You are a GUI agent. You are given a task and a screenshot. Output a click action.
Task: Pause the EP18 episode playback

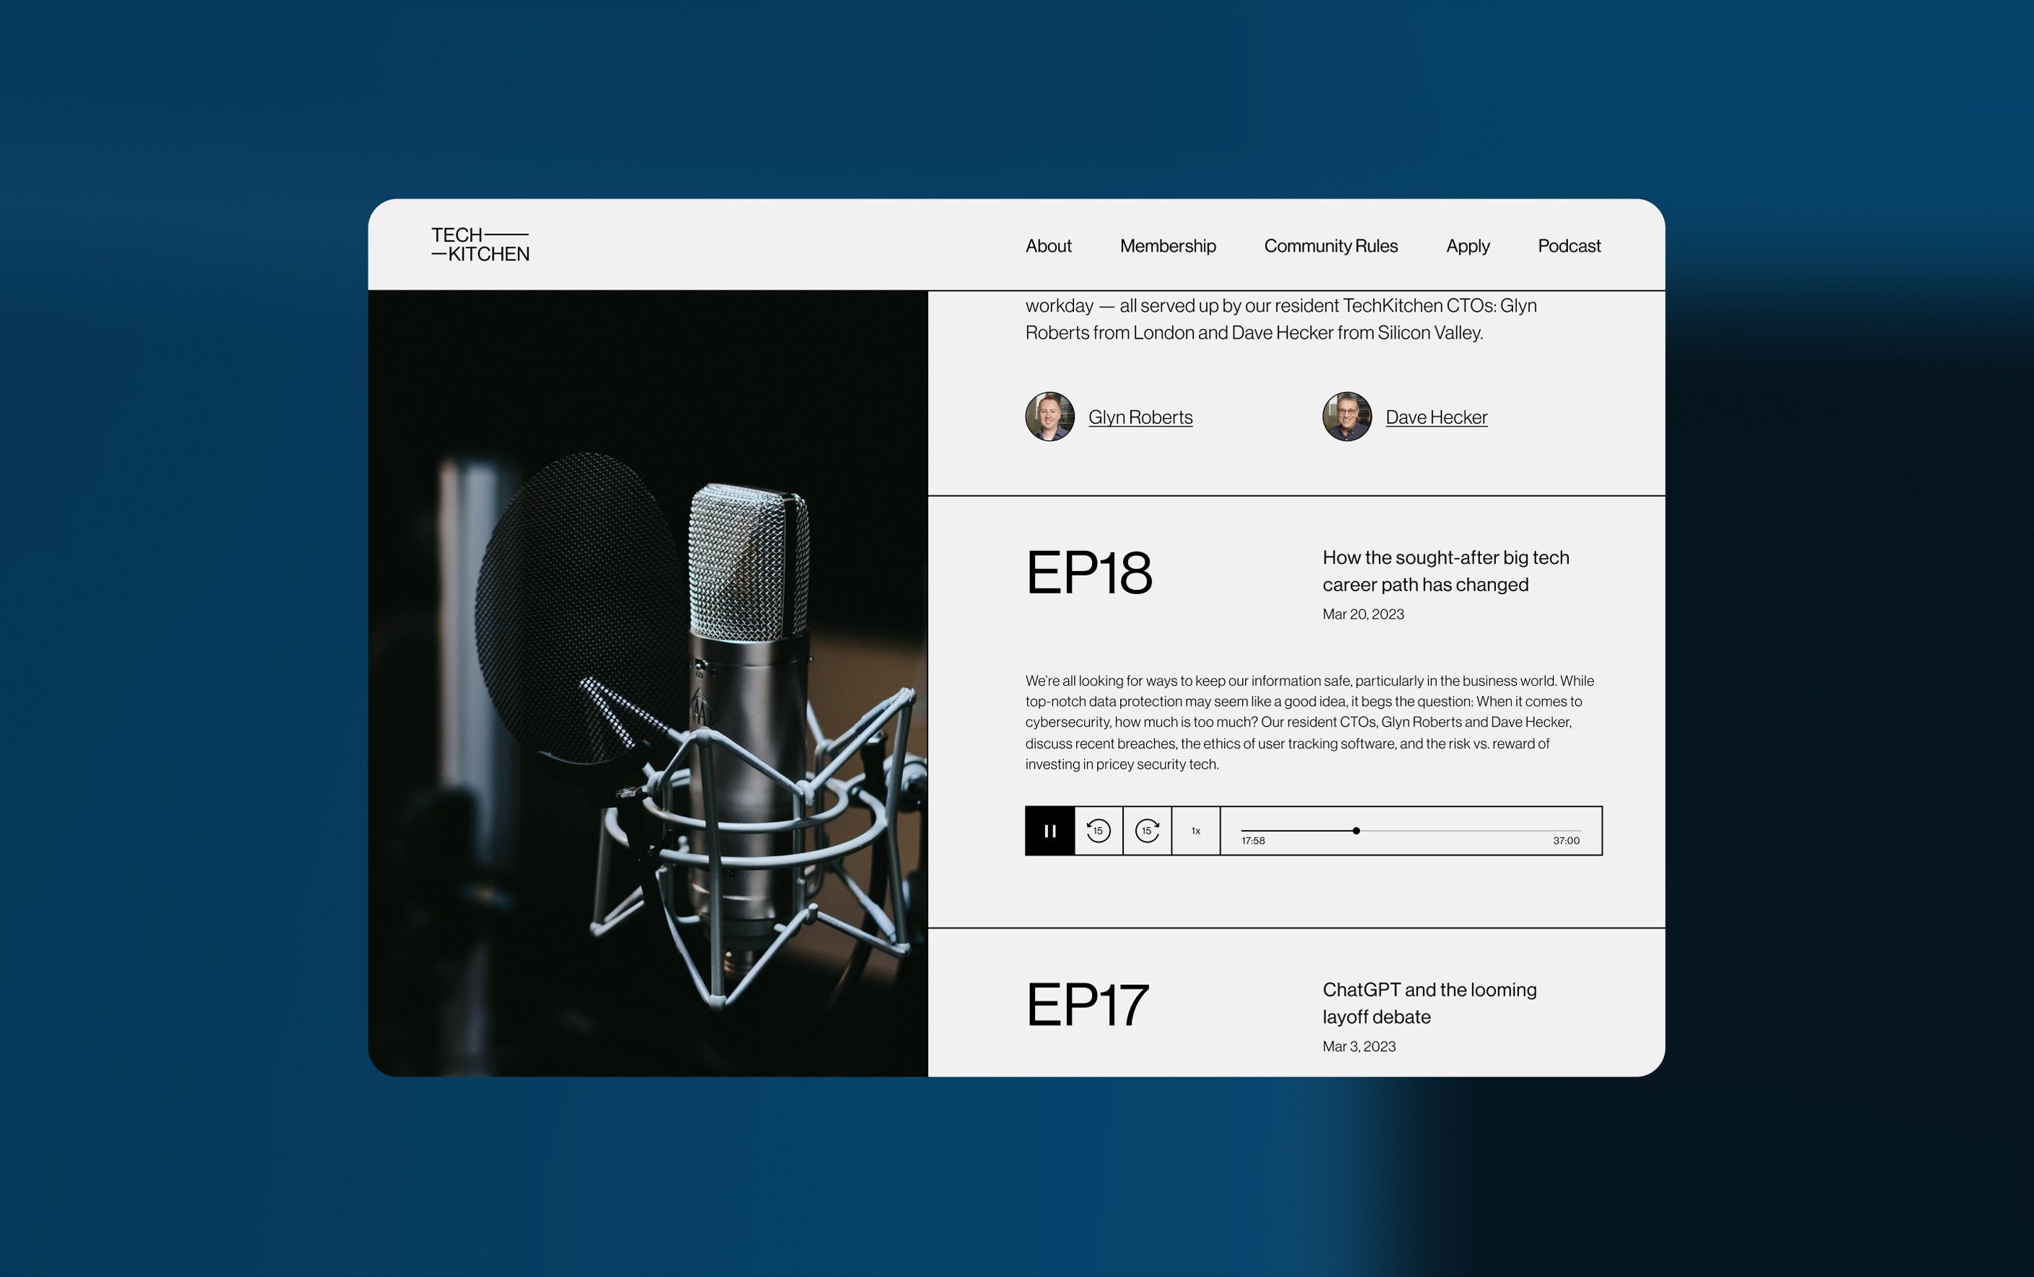(1050, 831)
